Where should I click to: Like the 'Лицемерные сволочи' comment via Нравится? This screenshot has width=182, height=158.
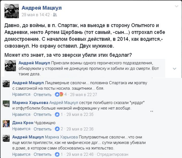tap(21, 94)
